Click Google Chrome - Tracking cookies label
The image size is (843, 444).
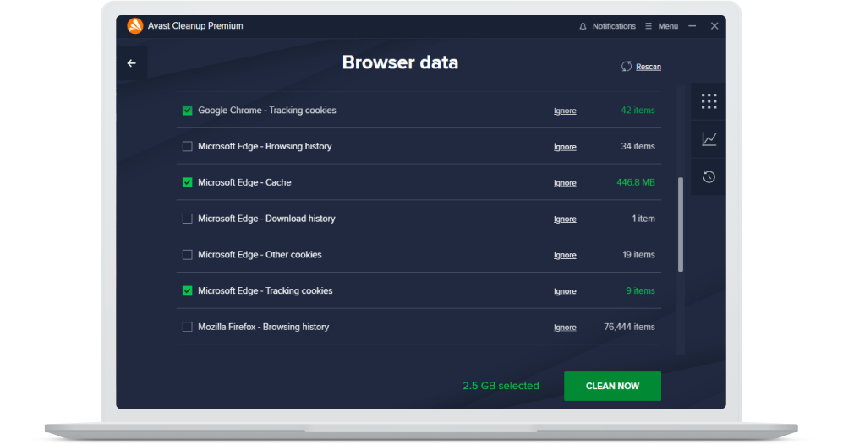(x=267, y=110)
